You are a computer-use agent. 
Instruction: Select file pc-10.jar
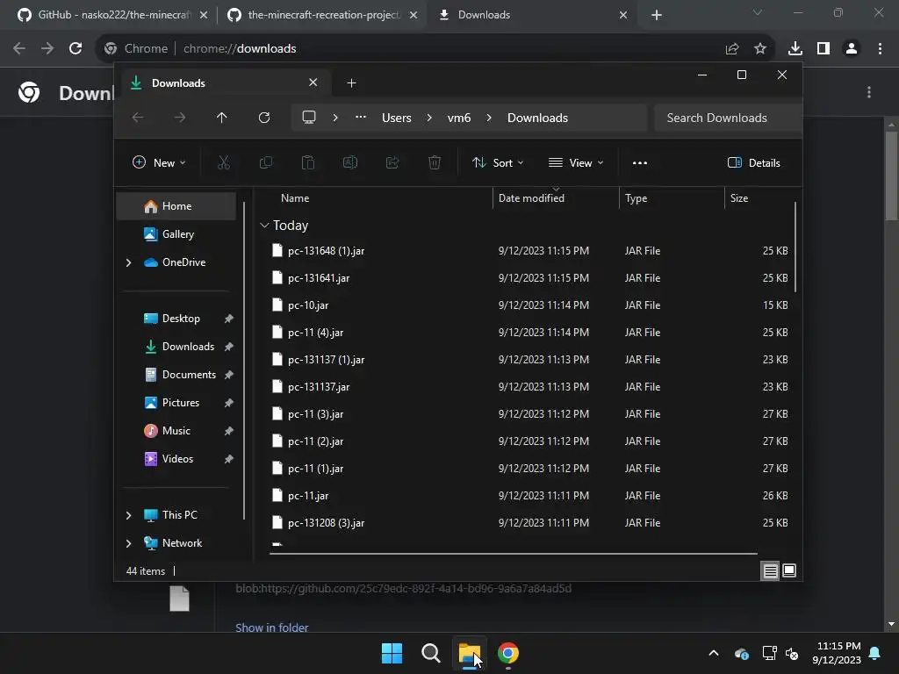pyautogui.click(x=529, y=305)
